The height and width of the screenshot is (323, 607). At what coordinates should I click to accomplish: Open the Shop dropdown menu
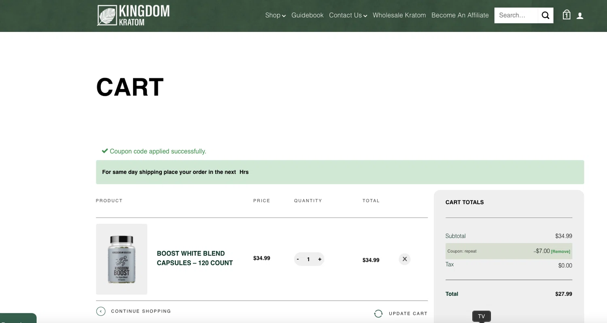(x=276, y=15)
